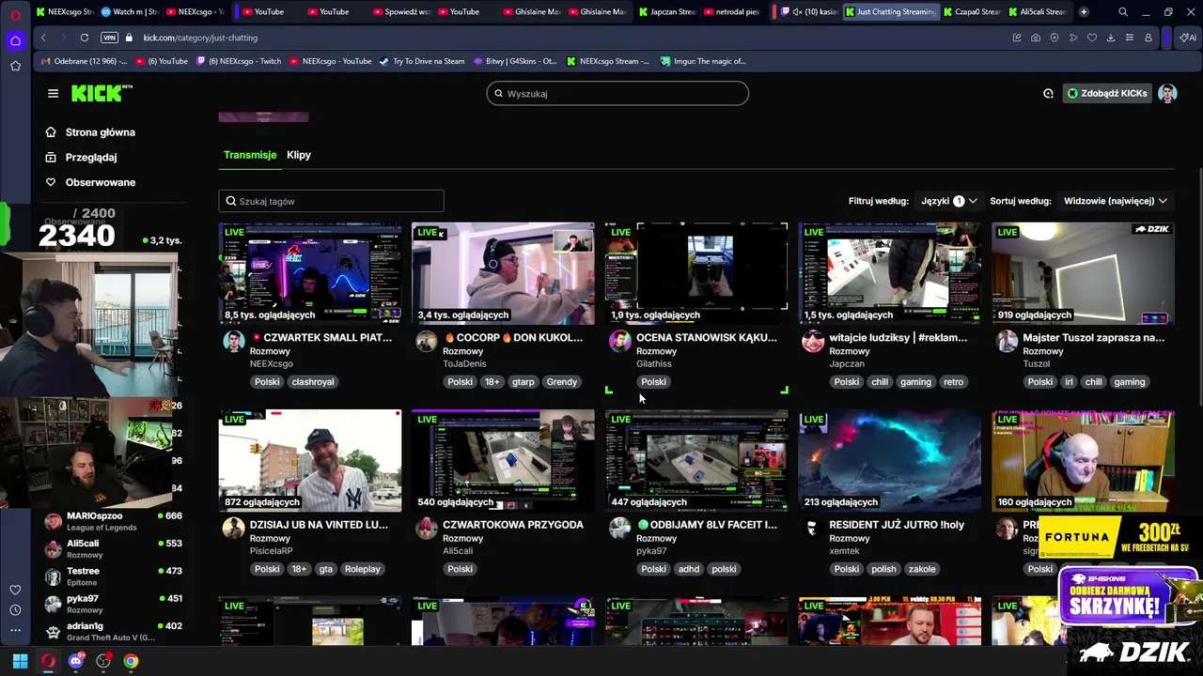Click the Zdobądź KICKs button

coord(1107,93)
